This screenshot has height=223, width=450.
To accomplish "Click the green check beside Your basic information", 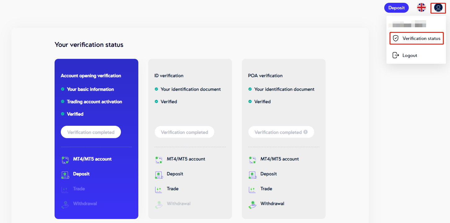I will pos(63,89).
